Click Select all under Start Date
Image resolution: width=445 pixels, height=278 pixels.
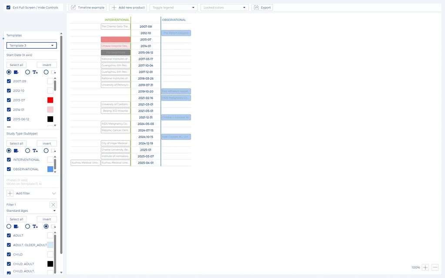pos(17,65)
